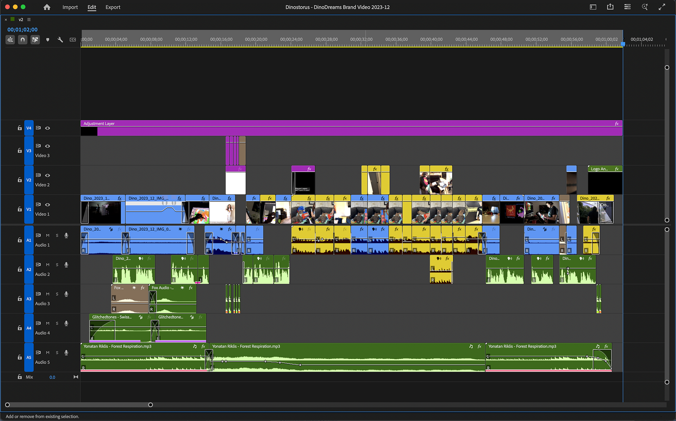Open the timeline options hamburger menu in titlebar

tap(627, 7)
